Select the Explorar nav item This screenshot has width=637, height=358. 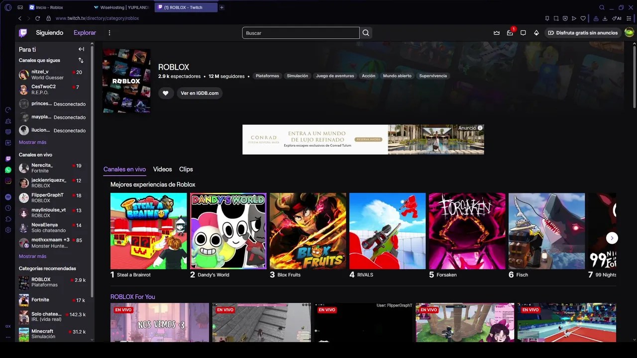(85, 33)
